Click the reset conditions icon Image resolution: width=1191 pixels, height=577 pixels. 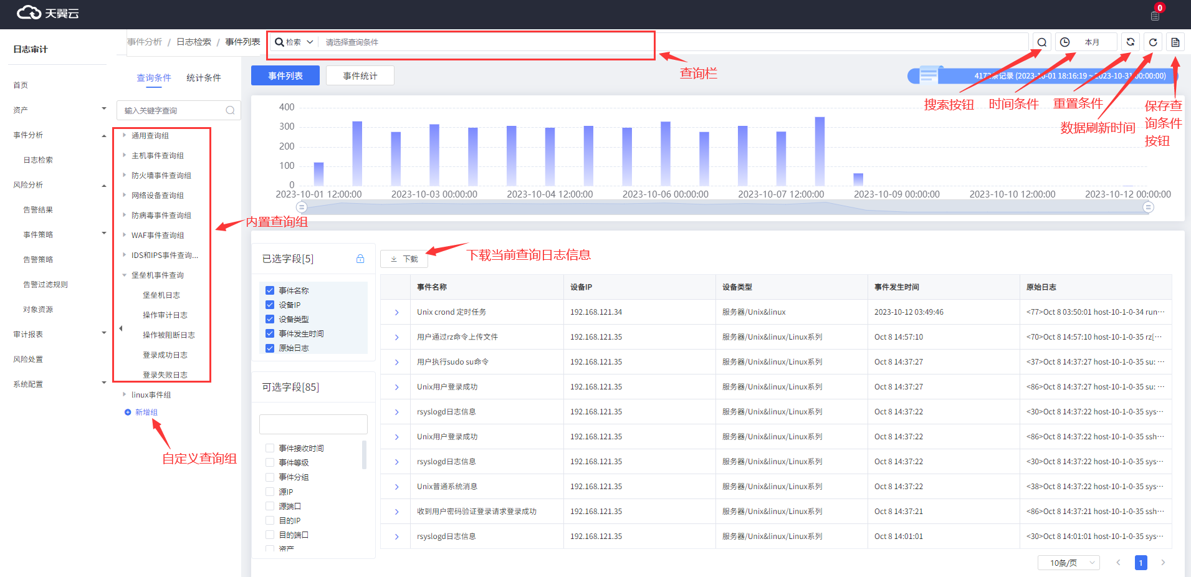pos(1130,42)
